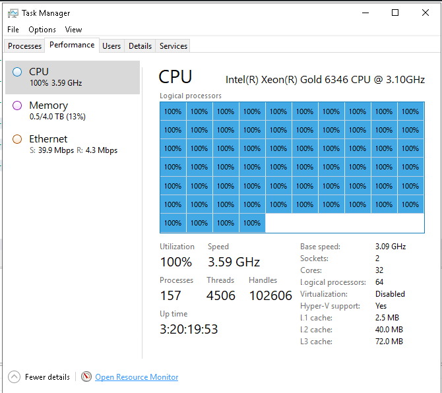Click the 3.59 GHz speed value

[234, 262]
